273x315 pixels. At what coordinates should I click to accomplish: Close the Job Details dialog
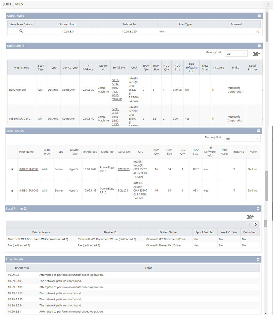click(268, 5)
